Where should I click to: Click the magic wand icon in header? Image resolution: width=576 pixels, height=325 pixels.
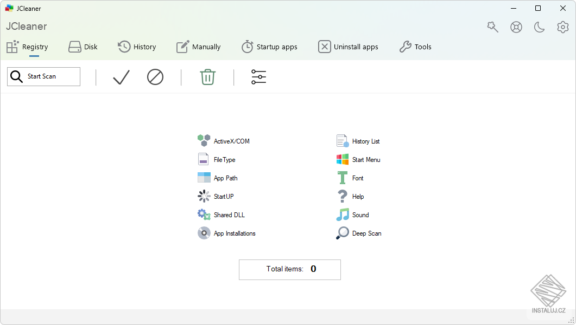492,27
